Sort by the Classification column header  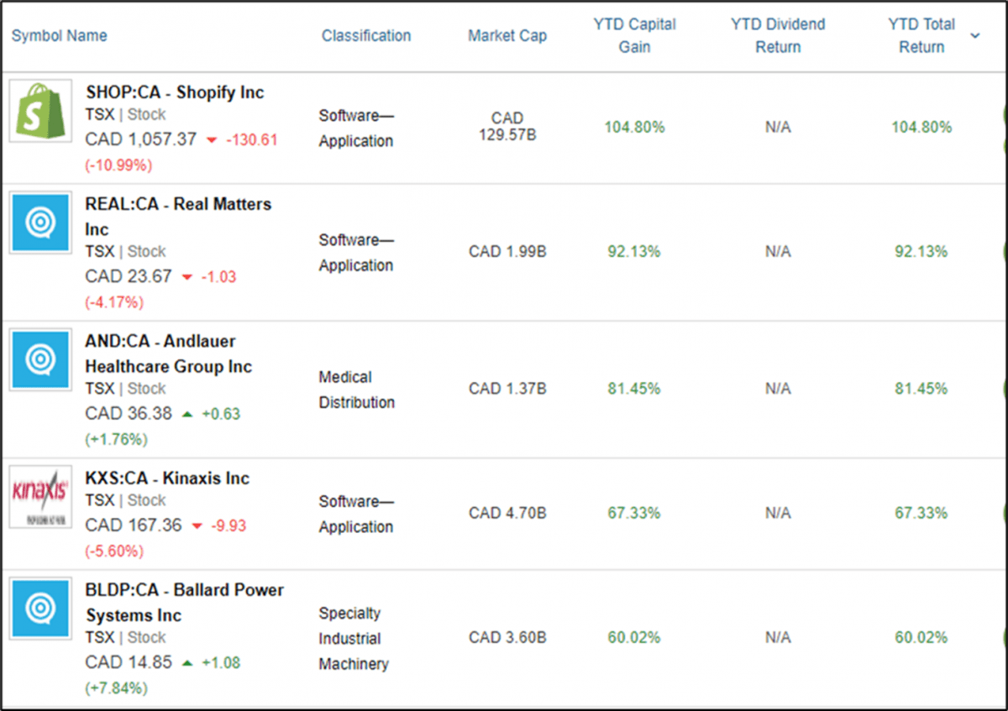[x=366, y=35]
